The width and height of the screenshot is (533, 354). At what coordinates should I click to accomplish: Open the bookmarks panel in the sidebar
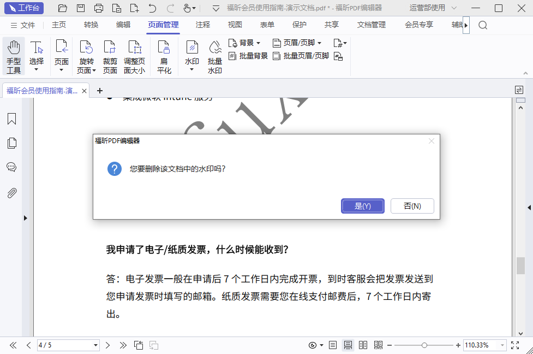tap(11, 119)
